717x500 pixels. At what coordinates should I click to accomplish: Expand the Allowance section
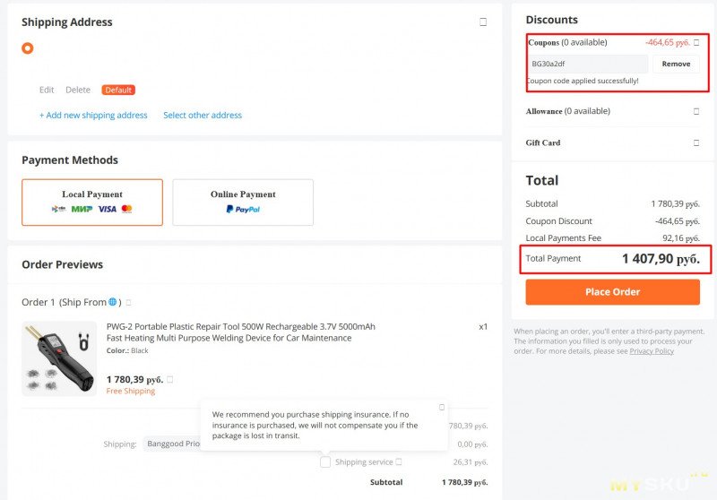coord(696,111)
